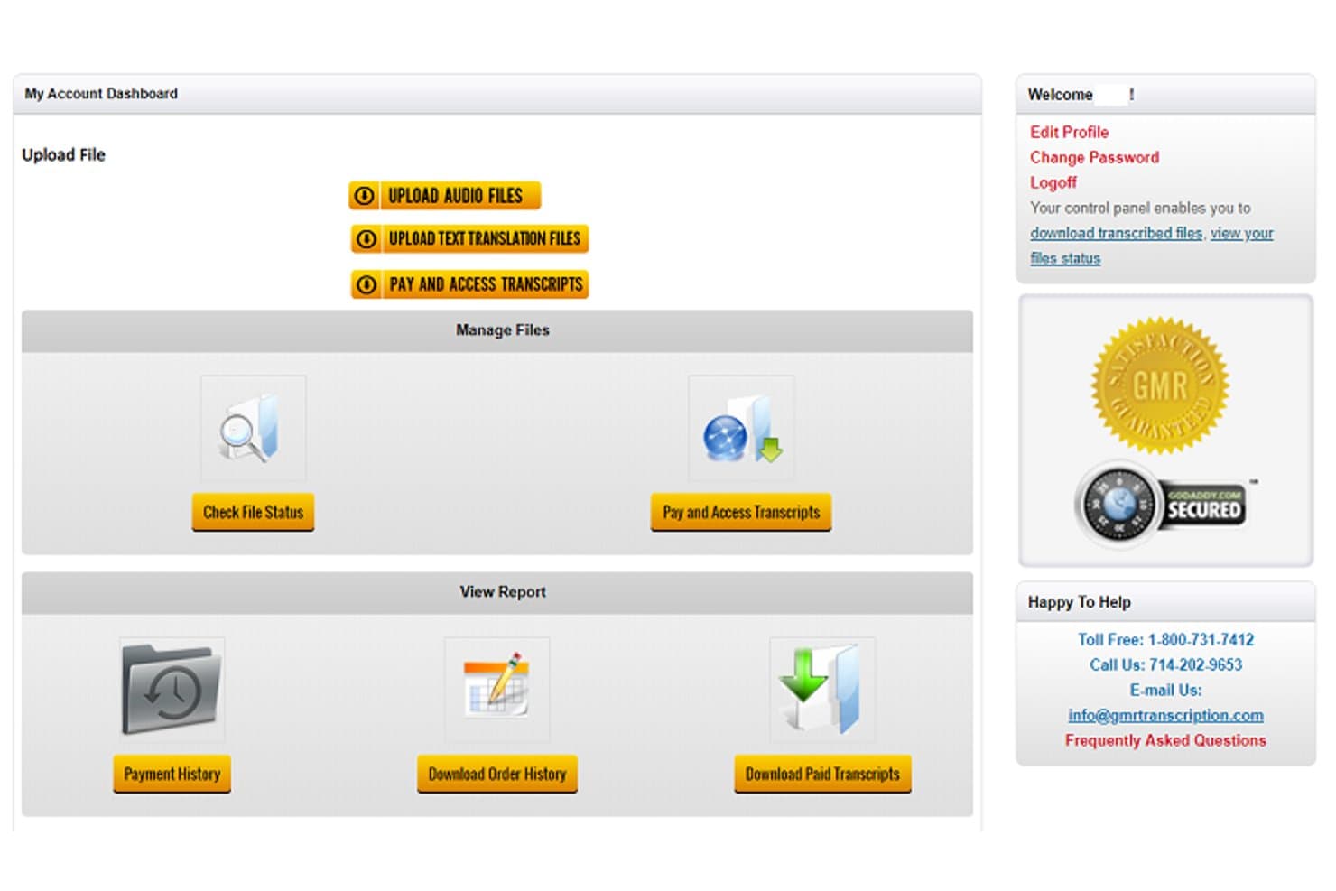Open Pay and Access Transcripts under Upload File
Image resolution: width=1336 pixels, height=891 pixels.
coord(469,284)
